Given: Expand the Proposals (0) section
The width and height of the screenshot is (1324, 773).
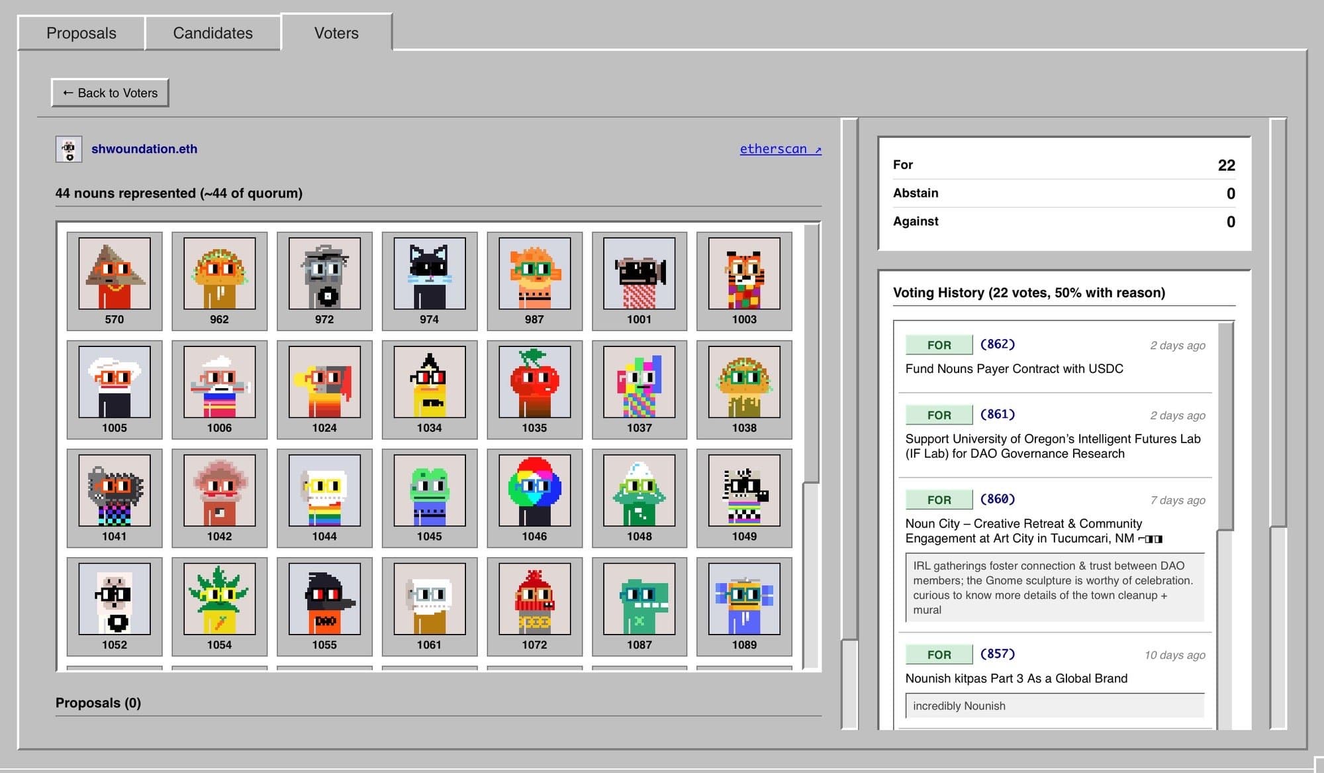Looking at the screenshot, I should pyautogui.click(x=98, y=702).
